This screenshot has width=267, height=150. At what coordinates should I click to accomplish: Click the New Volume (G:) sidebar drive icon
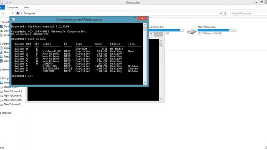1,96
